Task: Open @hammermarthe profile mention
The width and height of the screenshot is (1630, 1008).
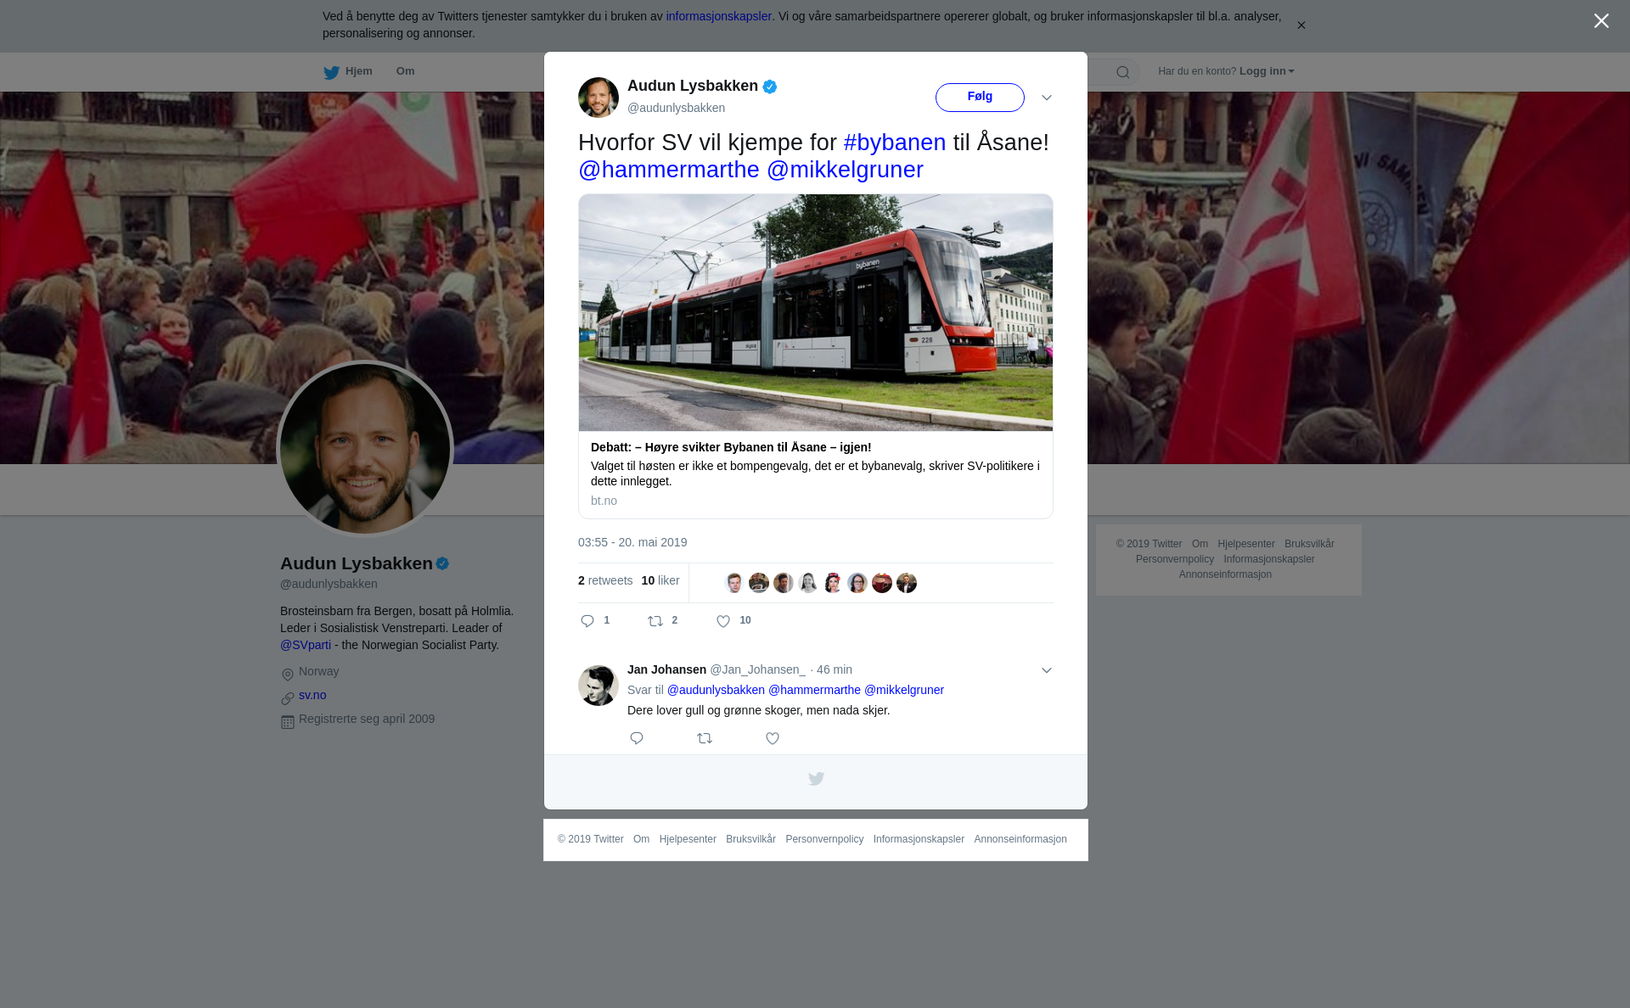Action: (x=669, y=170)
